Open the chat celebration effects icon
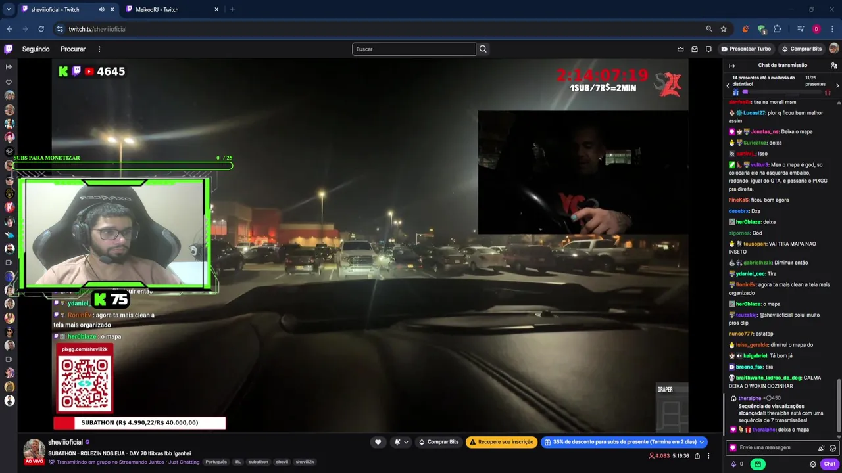 [821, 448]
